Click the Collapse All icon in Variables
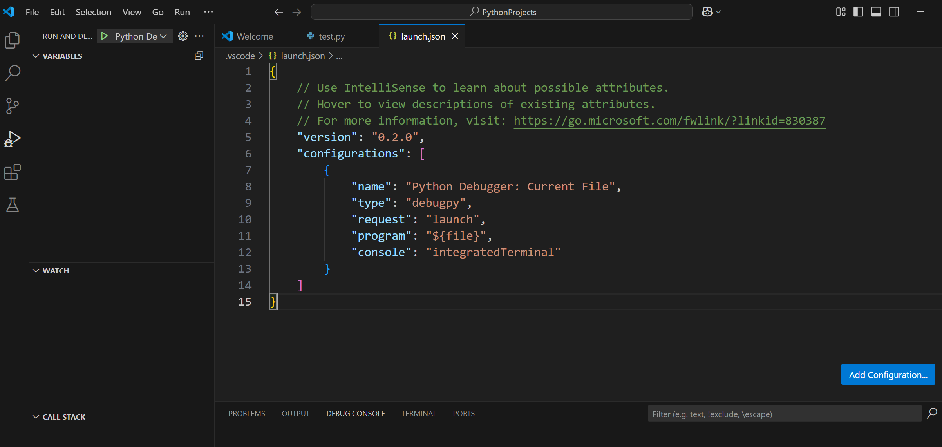This screenshot has width=942, height=447. coord(199,56)
